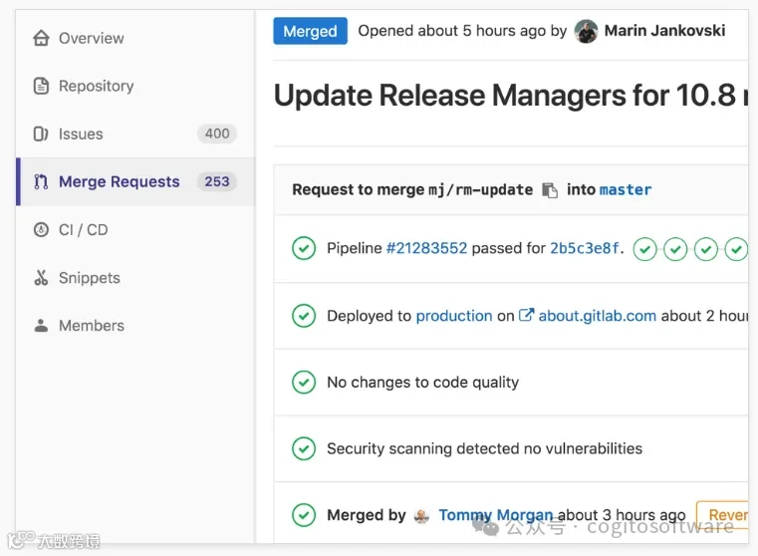Click the second pipeline stage check icon
This screenshot has width=758, height=556.
coord(675,249)
